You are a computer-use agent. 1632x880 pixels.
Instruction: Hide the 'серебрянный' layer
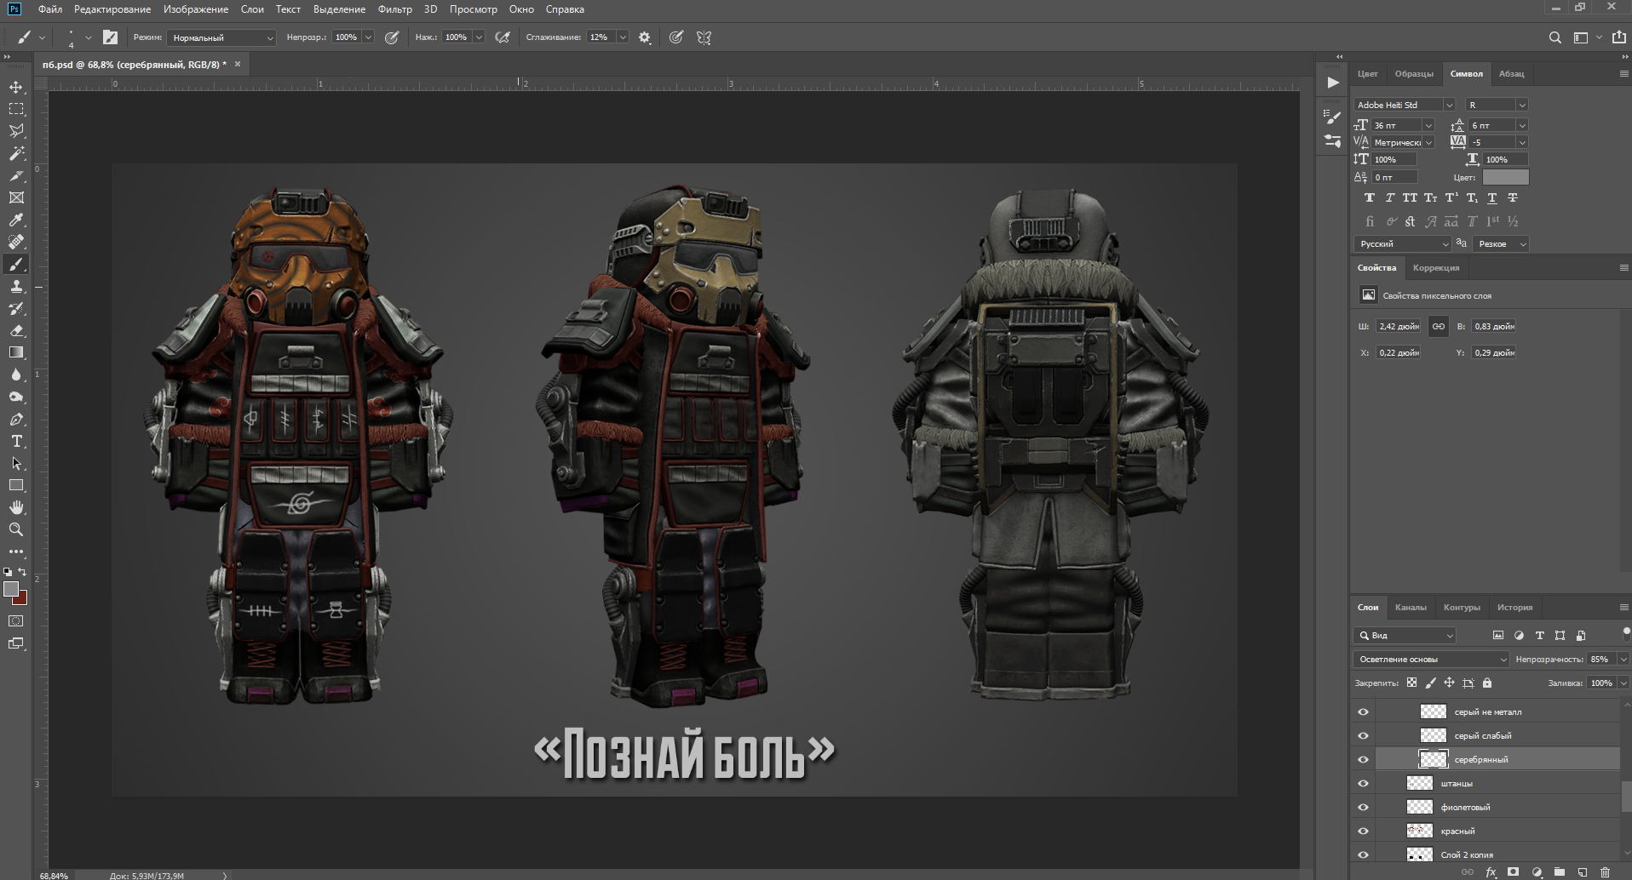point(1363,759)
